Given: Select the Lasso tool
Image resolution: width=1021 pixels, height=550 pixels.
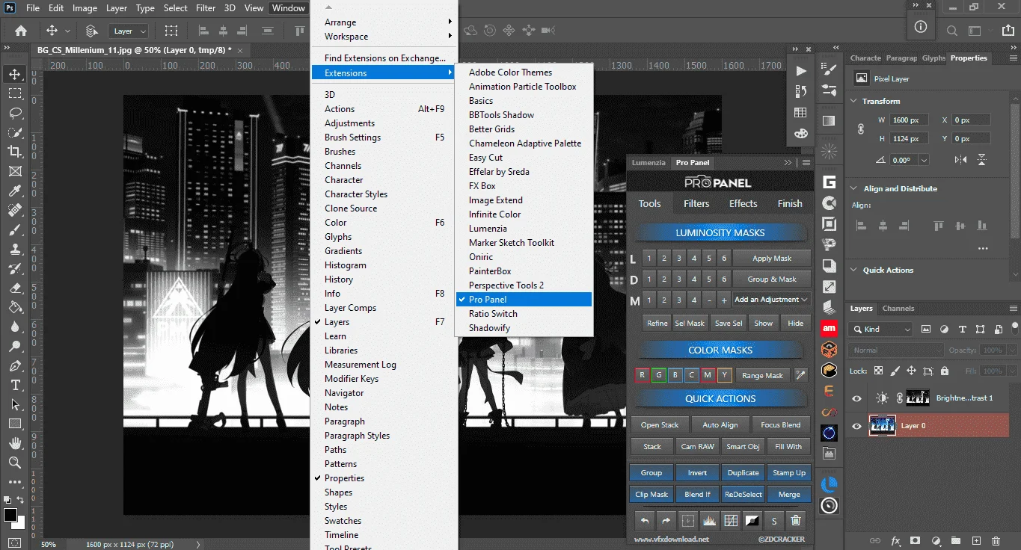Looking at the screenshot, I should [14, 113].
